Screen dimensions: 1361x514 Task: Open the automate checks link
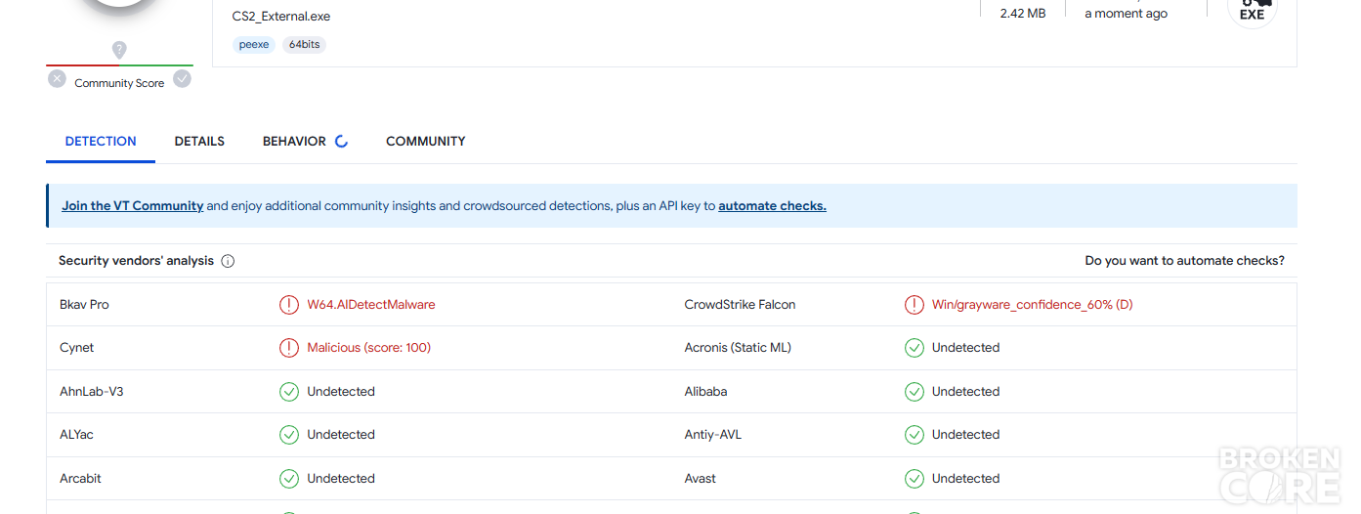(x=772, y=206)
